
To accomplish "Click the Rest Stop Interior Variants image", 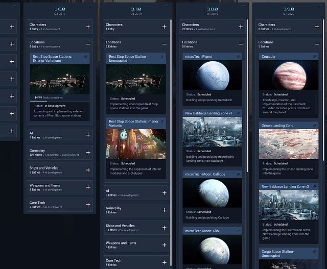I will [x=136, y=144].
